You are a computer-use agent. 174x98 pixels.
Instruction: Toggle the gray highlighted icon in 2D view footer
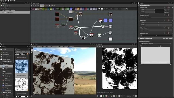click(114, 96)
